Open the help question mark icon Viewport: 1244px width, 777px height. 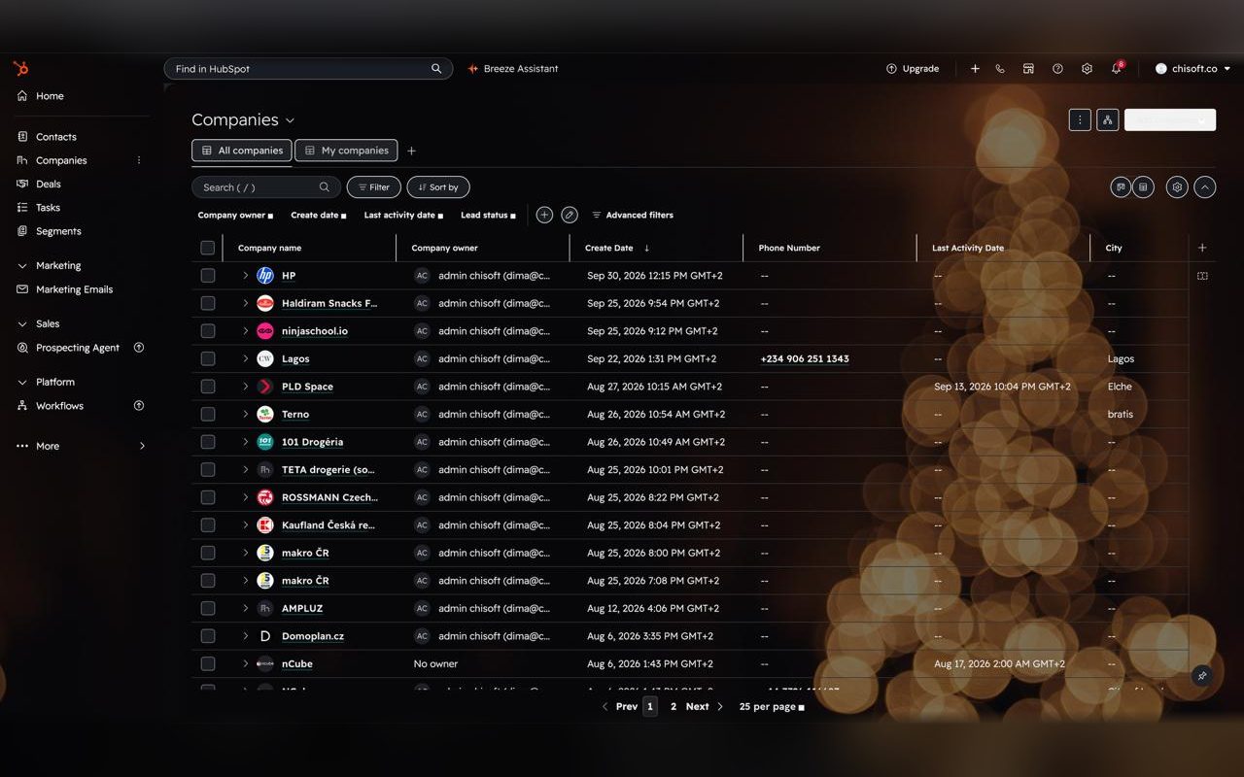pos(1057,69)
